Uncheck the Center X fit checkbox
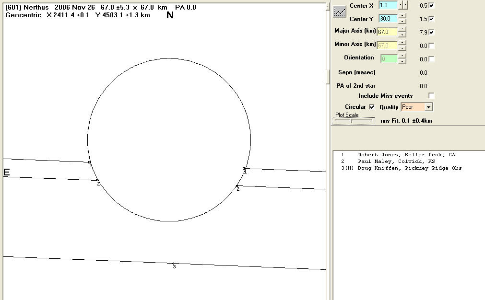This screenshot has width=485, height=300. (x=431, y=6)
